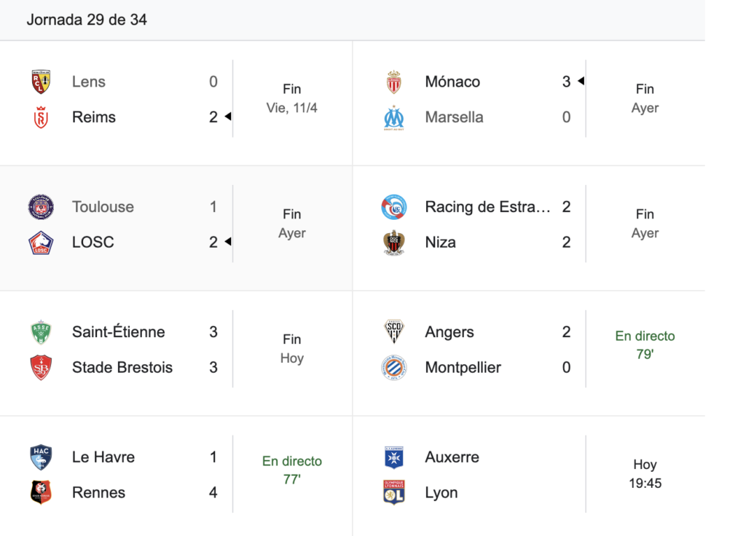
Task: Click the Jornada 29 de 34 header
Action: [x=87, y=20]
